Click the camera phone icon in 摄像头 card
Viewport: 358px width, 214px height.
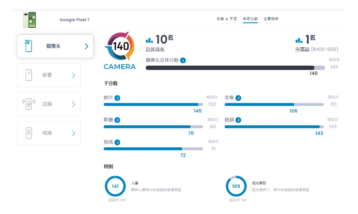(x=29, y=46)
